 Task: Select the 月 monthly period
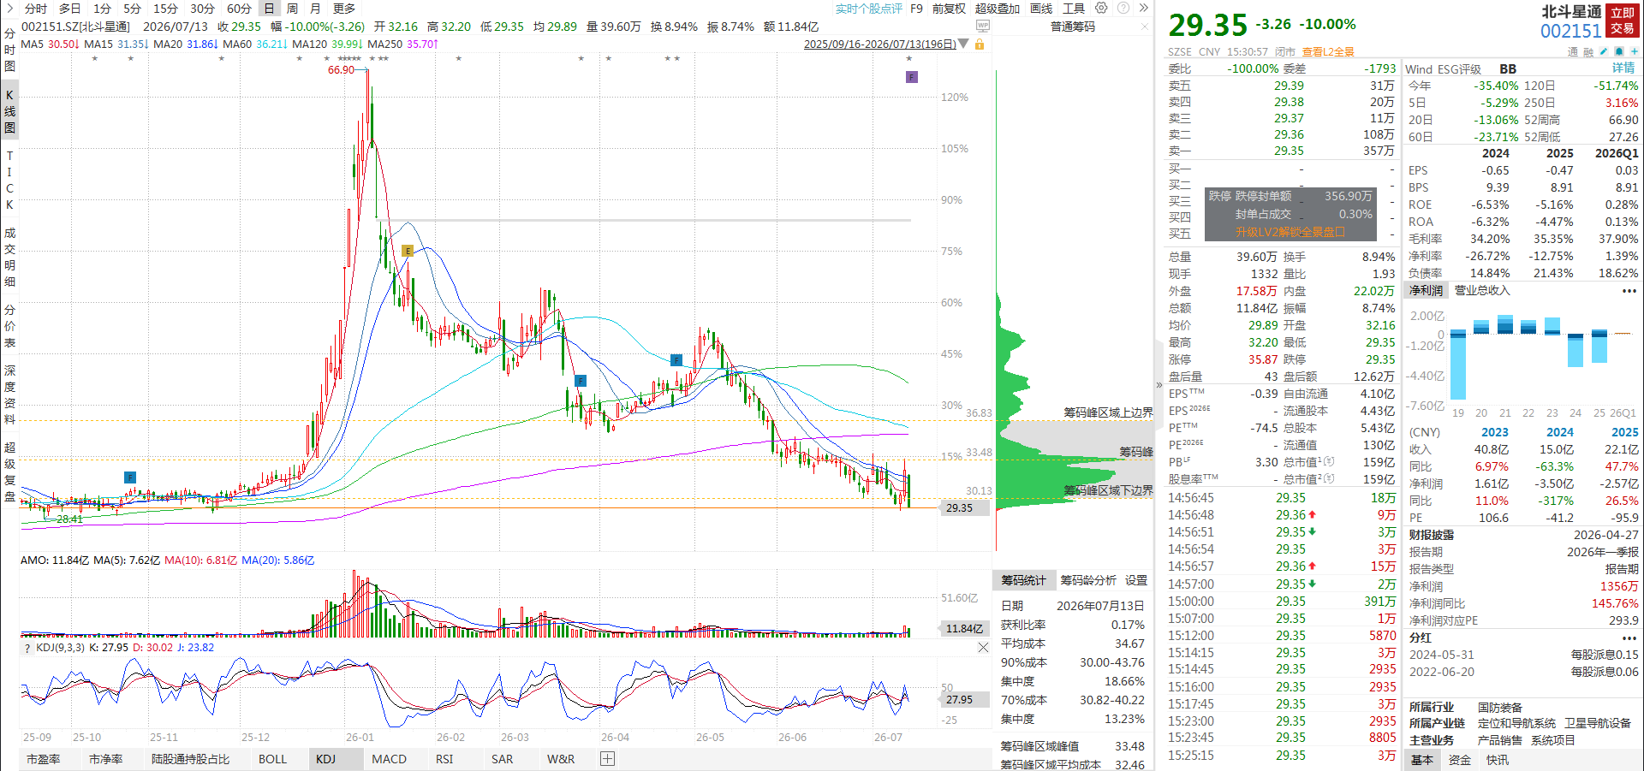click(x=315, y=9)
